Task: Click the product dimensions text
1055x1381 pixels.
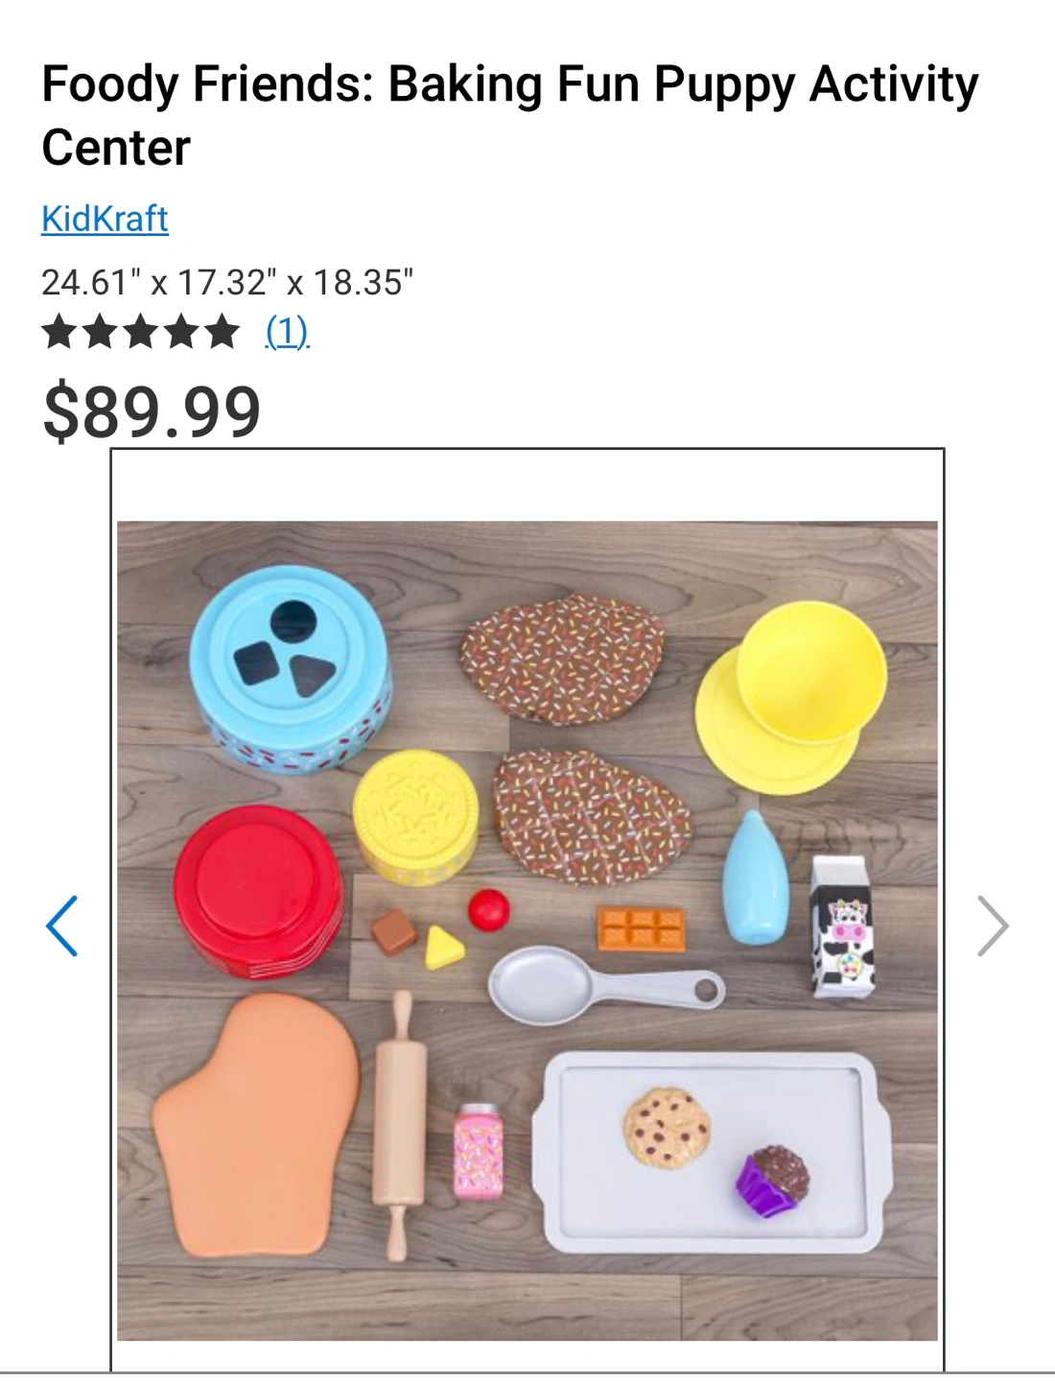Action: click(x=227, y=282)
